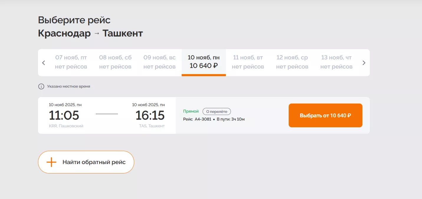
Task: Click the local time info icon
Action: pyautogui.click(x=41, y=86)
